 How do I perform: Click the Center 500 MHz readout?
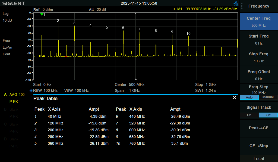129,85
